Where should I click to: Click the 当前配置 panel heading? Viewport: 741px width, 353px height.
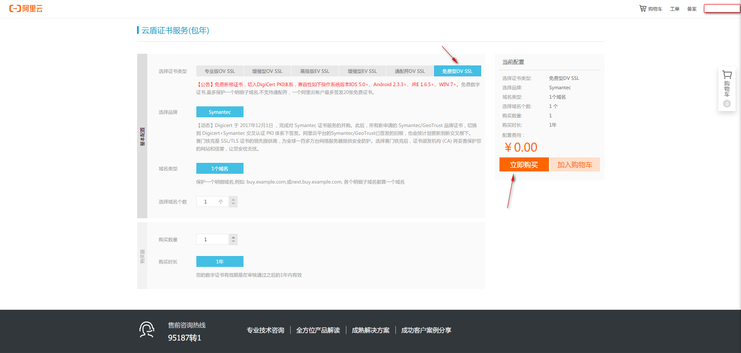pos(513,62)
